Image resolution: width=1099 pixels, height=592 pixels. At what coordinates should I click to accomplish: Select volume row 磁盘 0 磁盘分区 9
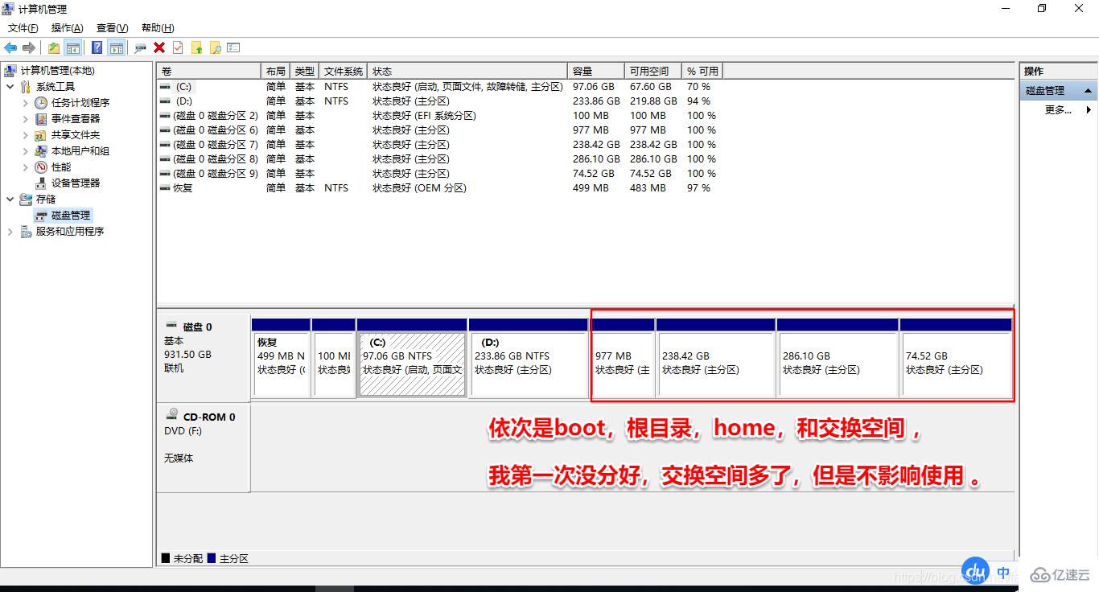point(439,174)
